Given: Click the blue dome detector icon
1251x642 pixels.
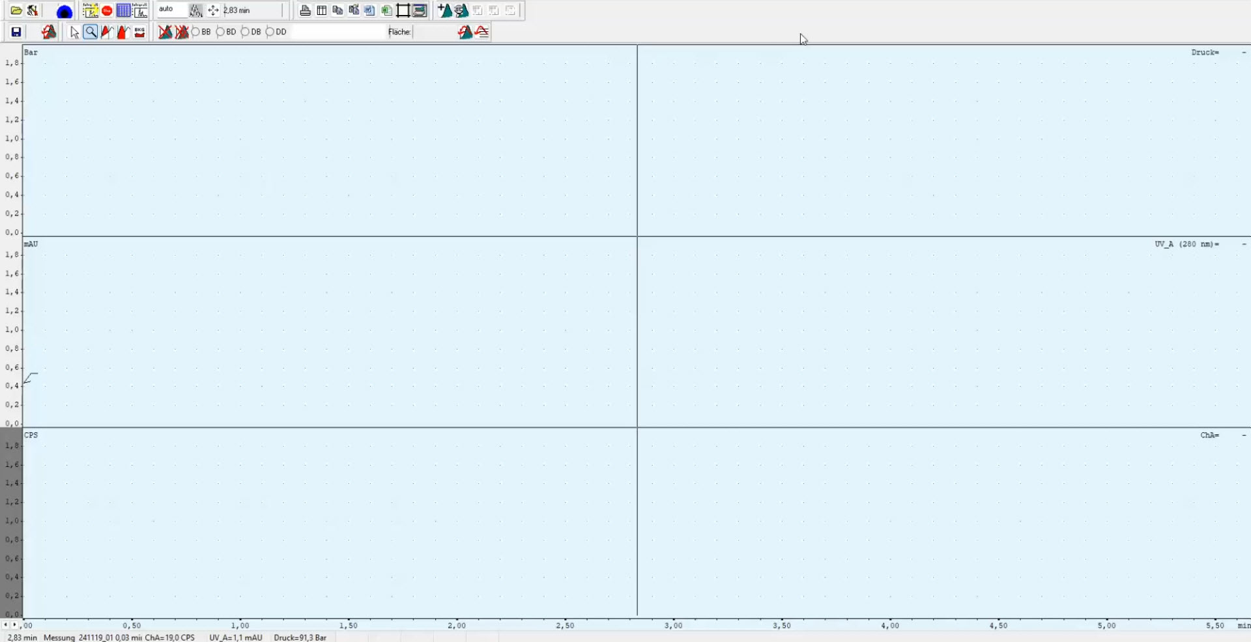Looking at the screenshot, I should click(64, 11).
